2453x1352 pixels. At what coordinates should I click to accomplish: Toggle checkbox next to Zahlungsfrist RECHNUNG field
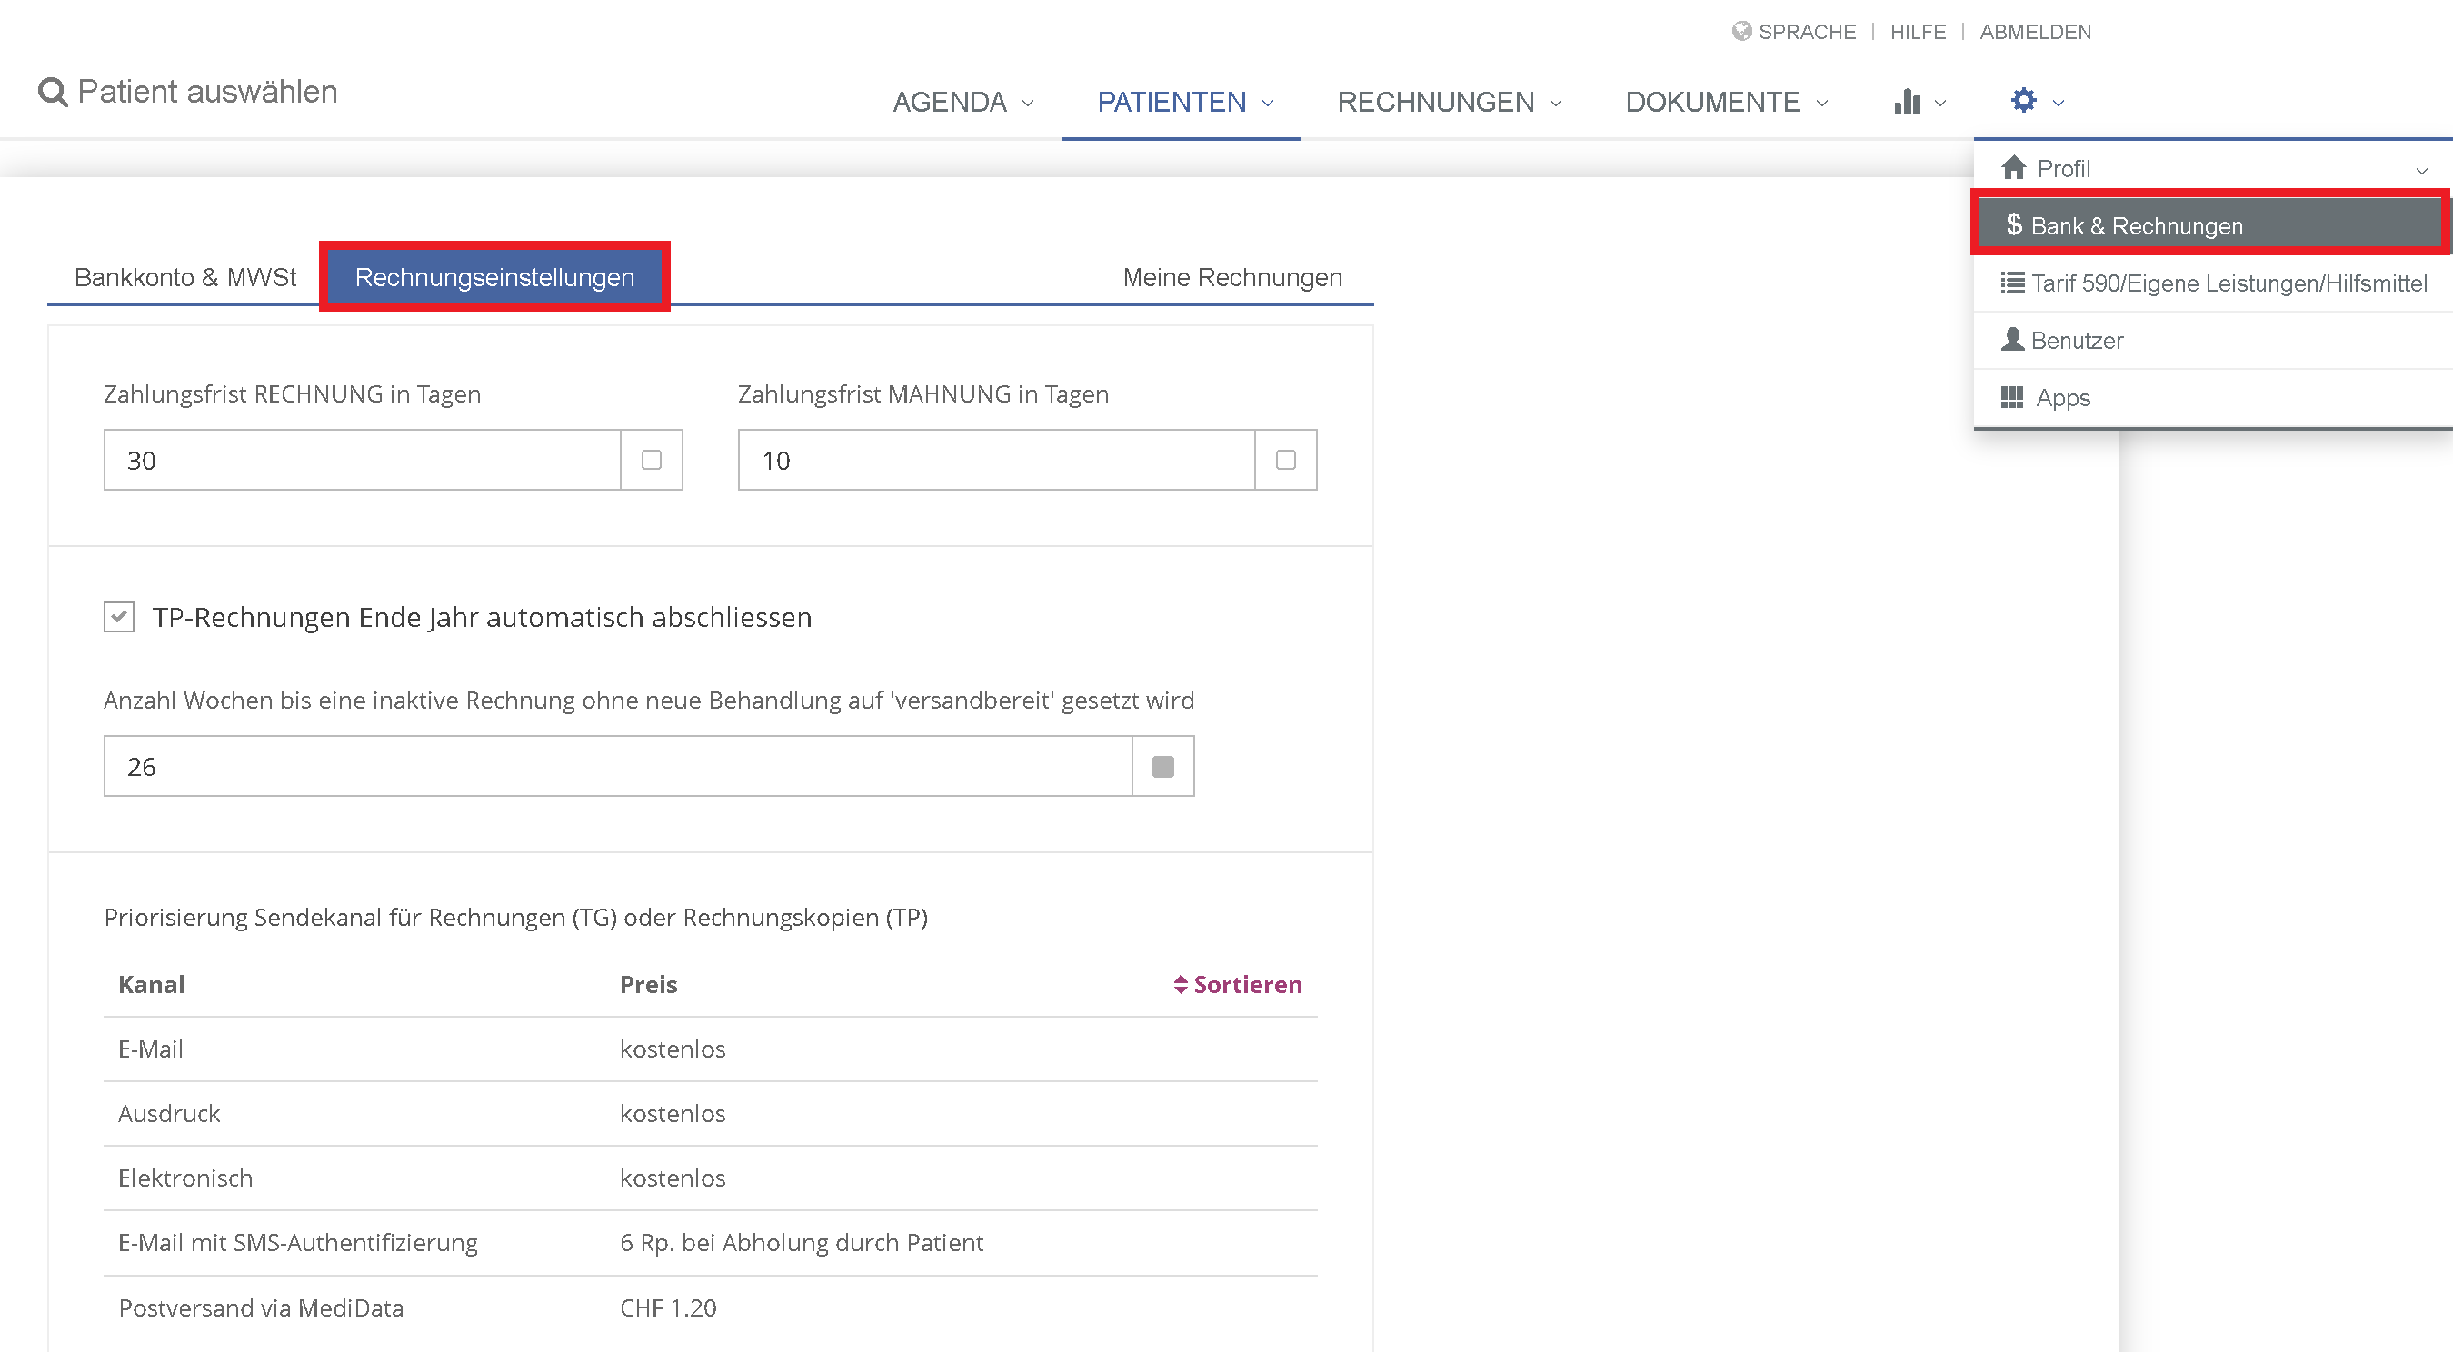[x=652, y=460]
